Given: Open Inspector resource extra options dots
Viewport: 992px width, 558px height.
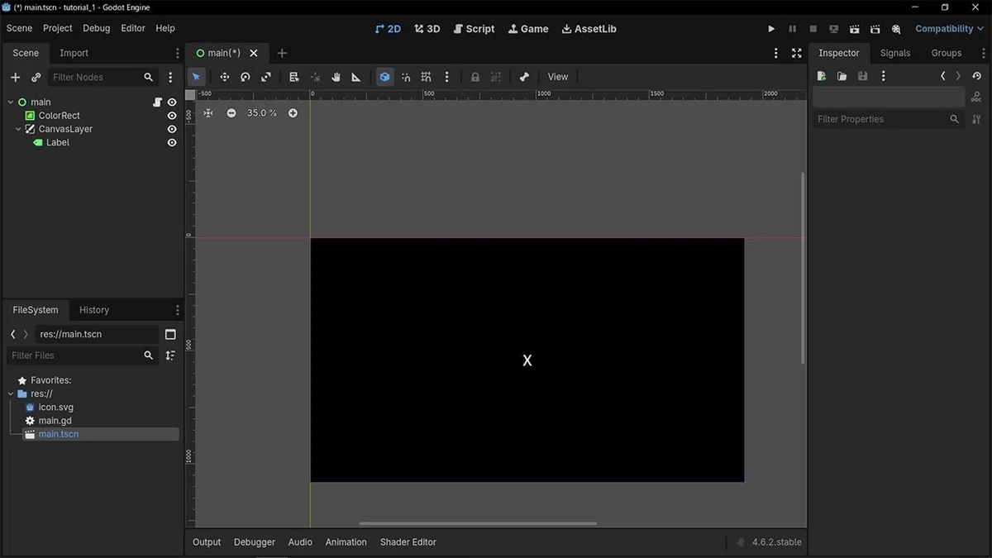Looking at the screenshot, I should click(x=883, y=76).
